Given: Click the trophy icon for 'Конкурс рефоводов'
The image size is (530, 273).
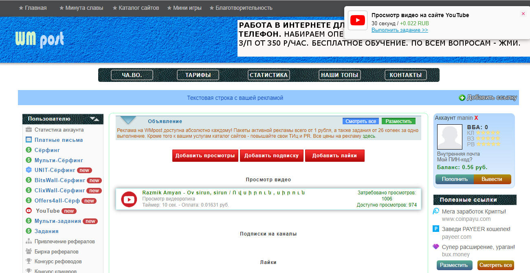Looking at the screenshot, I should click(x=29, y=261).
